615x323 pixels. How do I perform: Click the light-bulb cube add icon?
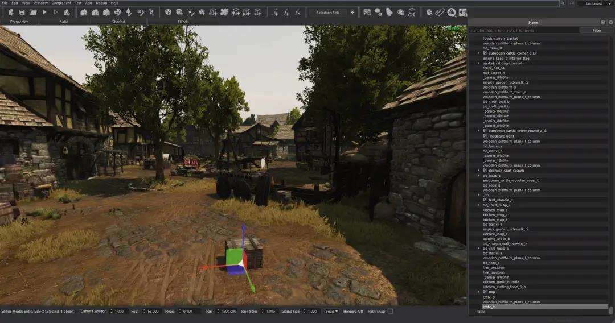pos(236,13)
